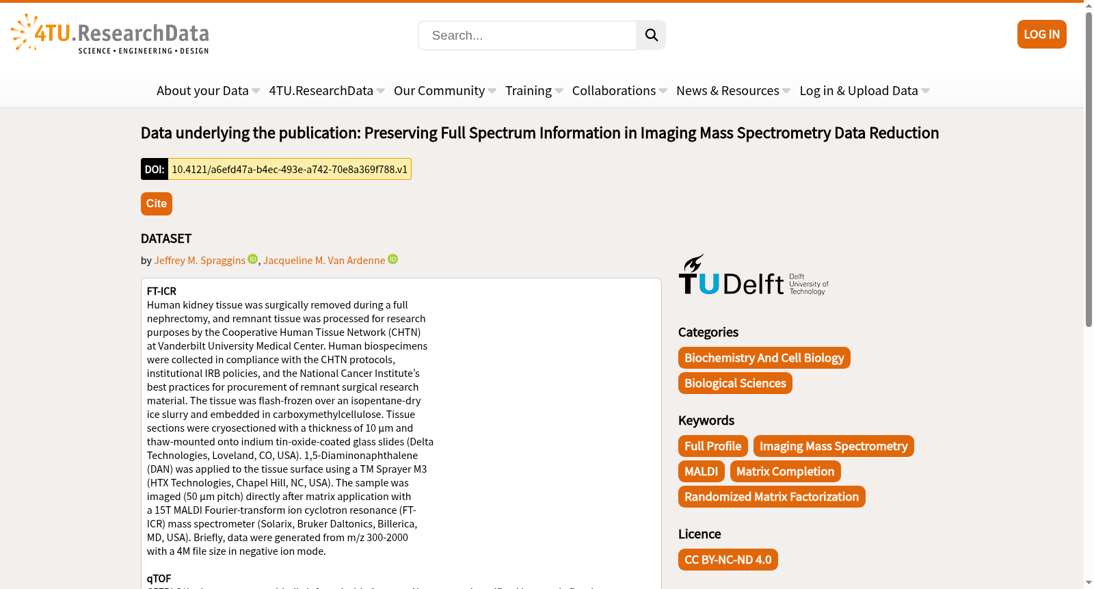Select the MALDI keyword tag

(702, 471)
